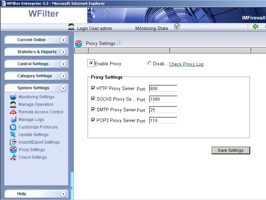Click the Customize Protocols icon
Image resolution: width=266 pixels, height=200 pixels.
[x=13, y=127]
